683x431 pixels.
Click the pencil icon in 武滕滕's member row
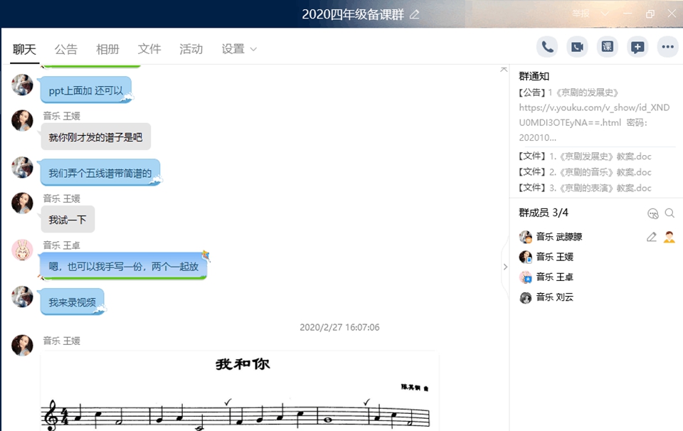[651, 237]
